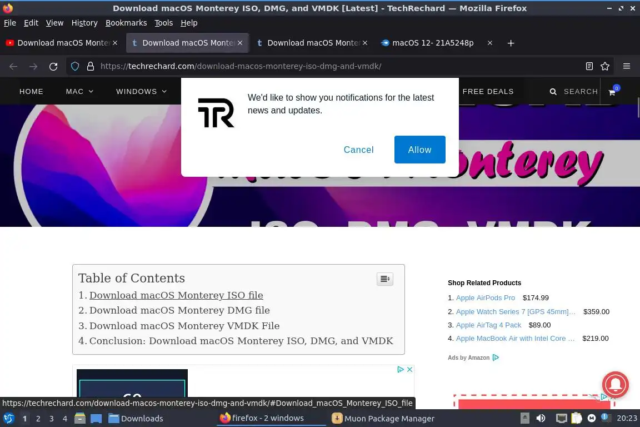Click the Firefox back arrow button
640x427 pixels.
pyautogui.click(x=13, y=66)
